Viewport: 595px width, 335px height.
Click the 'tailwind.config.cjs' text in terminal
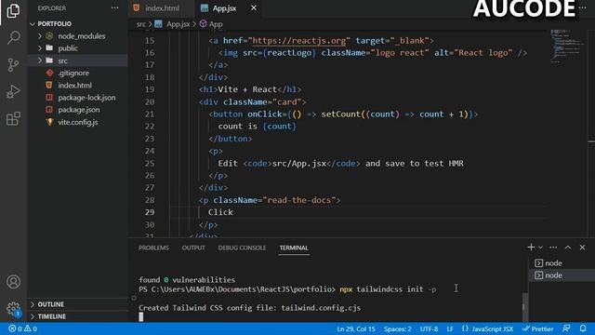click(x=321, y=308)
